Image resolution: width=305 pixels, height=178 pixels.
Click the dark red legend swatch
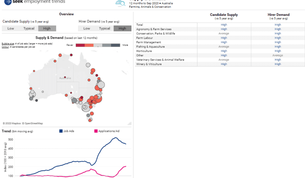pyautogui.click(x=80, y=45)
